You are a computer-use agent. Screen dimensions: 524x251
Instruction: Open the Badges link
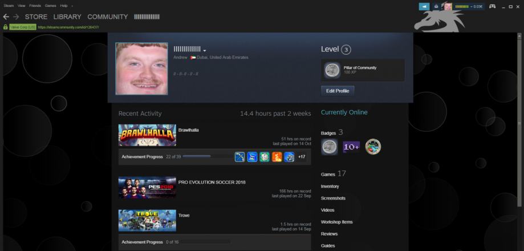coord(328,133)
